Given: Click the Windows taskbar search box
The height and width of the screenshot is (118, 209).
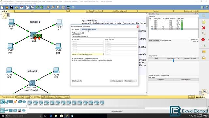Looking at the screenshot, I should (x=24, y=116).
